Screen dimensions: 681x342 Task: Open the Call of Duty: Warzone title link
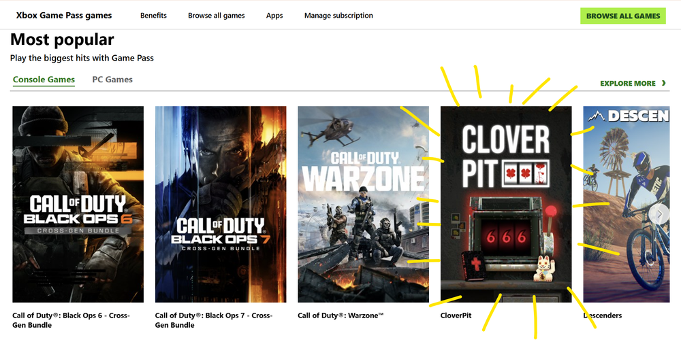point(341,315)
